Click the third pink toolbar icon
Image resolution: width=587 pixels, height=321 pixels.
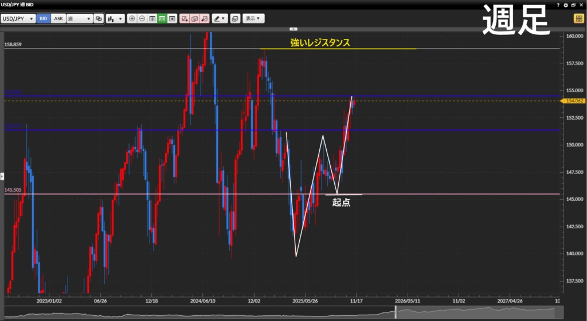(x=204, y=18)
